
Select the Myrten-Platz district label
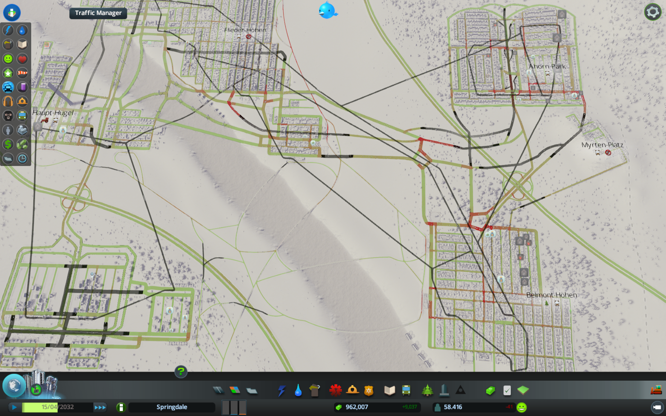[x=602, y=145]
